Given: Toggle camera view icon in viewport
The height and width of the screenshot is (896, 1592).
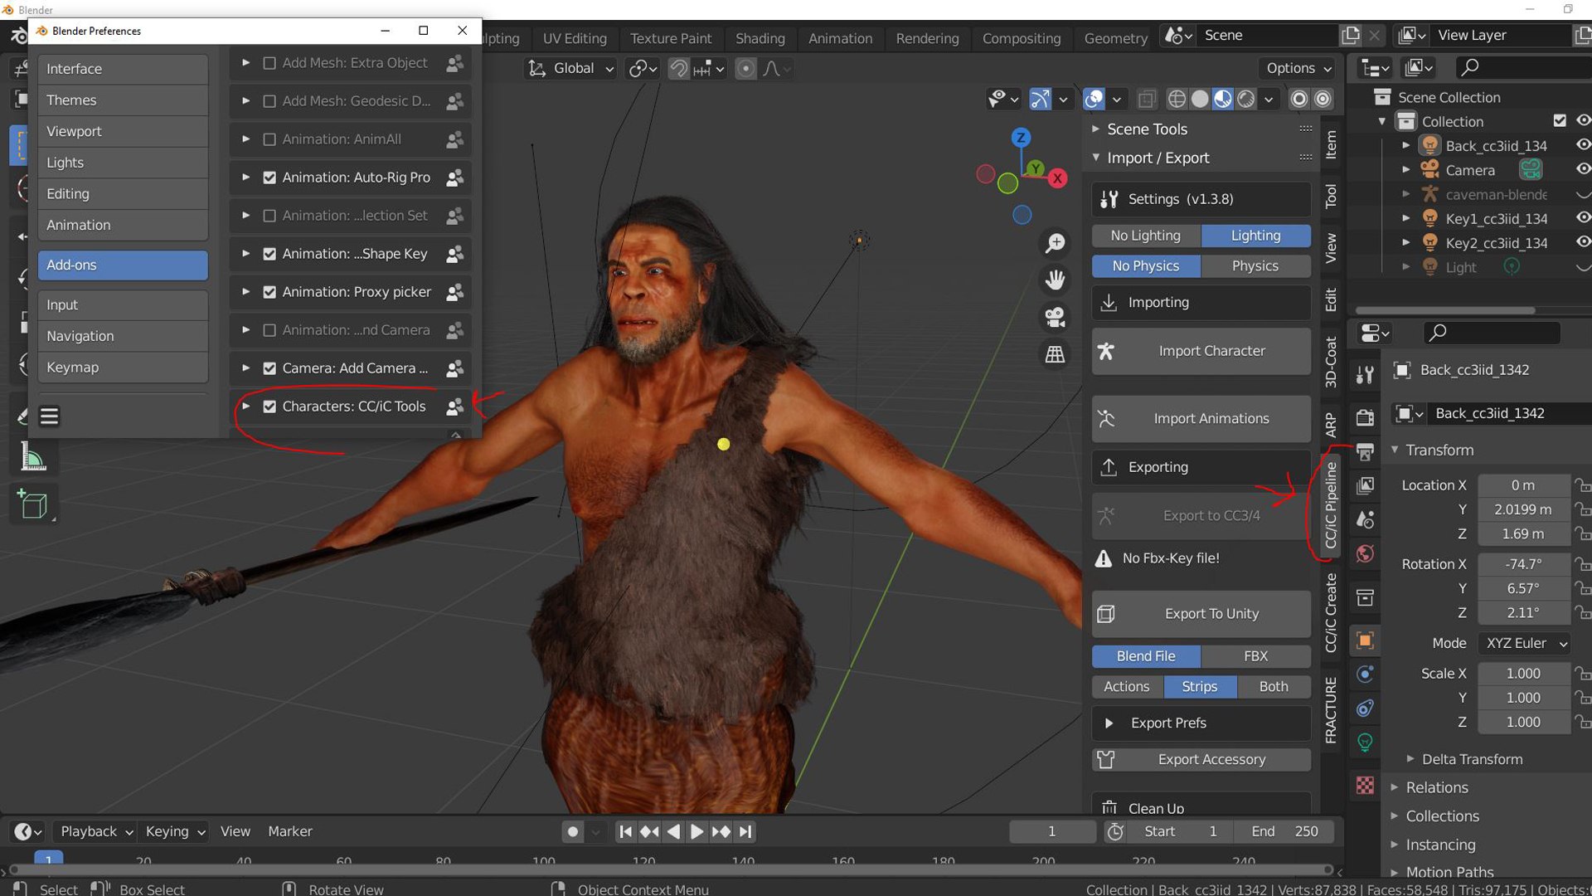Looking at the screenshot, I should [1055, 317].
